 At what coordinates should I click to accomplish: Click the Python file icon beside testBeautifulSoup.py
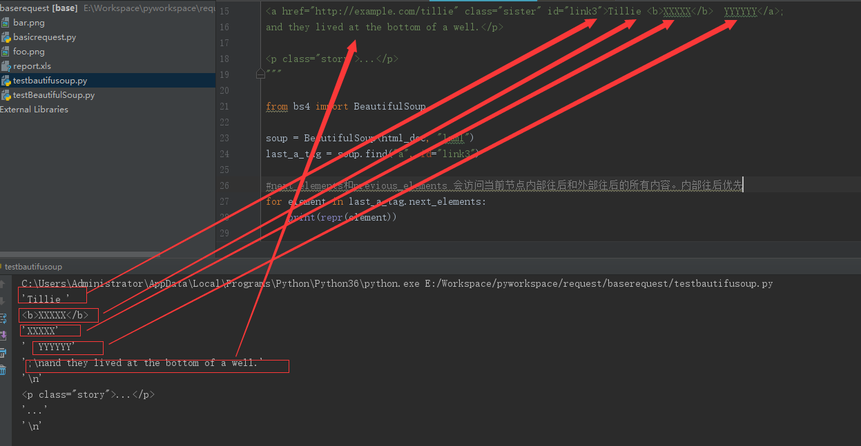pyautogui.click(x=6, y=94)
